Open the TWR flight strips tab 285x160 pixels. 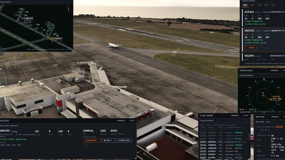(259, 5)
